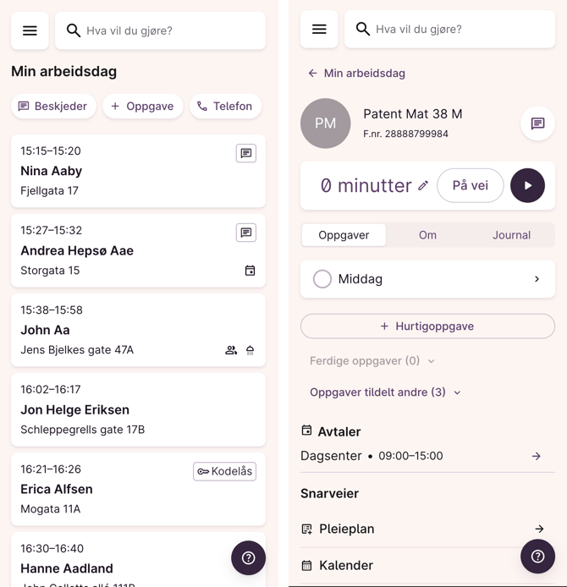Mark the Middag task as done
The image size is (567, 587).
pos(322,279)
